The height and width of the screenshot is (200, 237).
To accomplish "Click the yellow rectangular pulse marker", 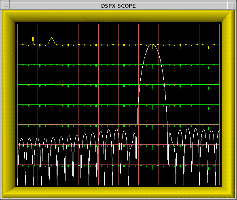I will [x=33, y=41].
